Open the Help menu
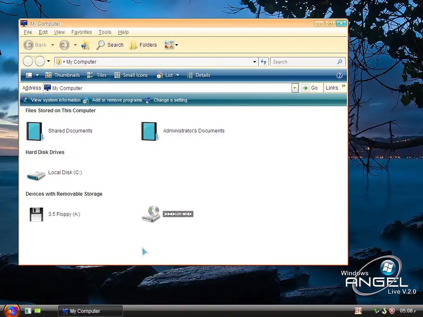The image size is (423, 317). click(x=123, y=32)
